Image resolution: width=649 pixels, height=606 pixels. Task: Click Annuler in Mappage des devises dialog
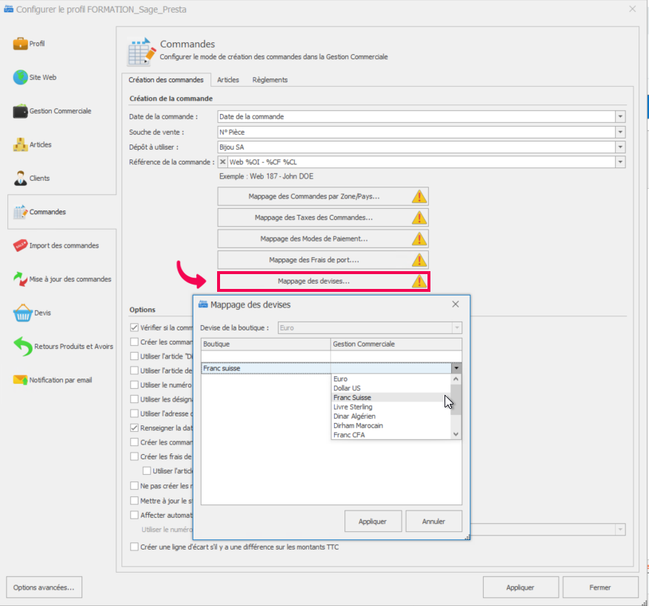[433, 521]
